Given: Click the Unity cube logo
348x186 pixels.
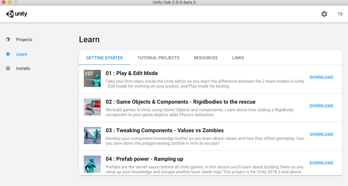Looking at the screenshot, I should click(x=9, y=14).
